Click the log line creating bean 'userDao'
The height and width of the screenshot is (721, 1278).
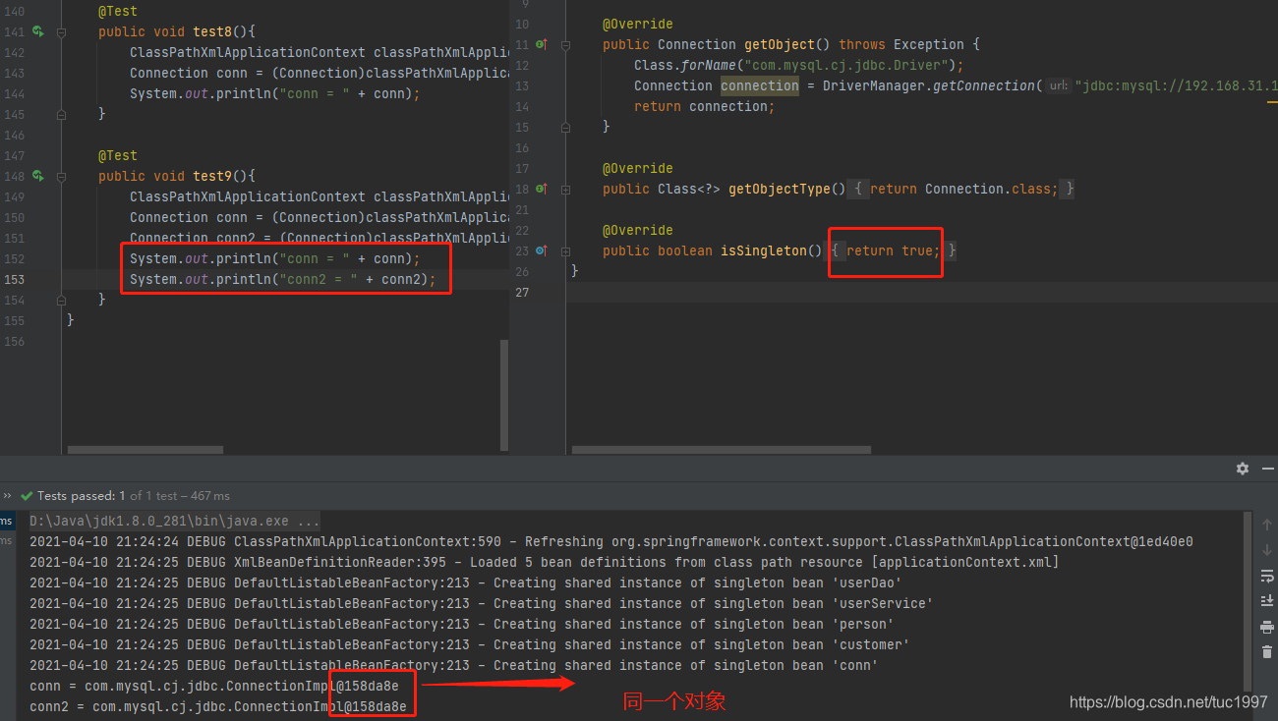466,582
